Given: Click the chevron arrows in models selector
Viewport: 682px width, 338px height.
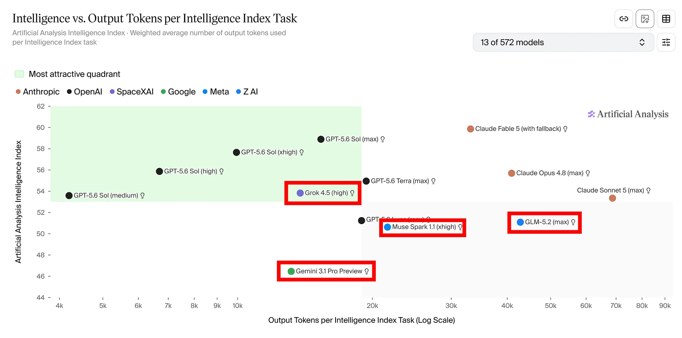Looking at the screenshot, I should click(x=642, y=42).
